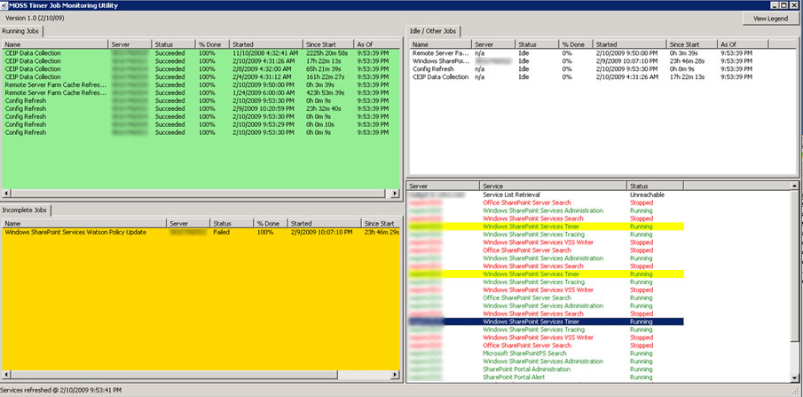Select Config Refresh started 2/9/2009 10:20:59 PM
The height and width of the screenshot is (397, 803).
click(x=201, y=108)
